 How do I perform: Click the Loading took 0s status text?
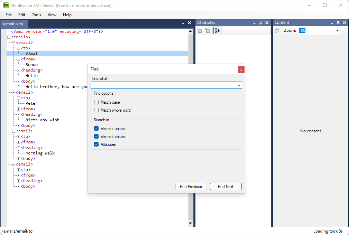click(x=328, y=231)
